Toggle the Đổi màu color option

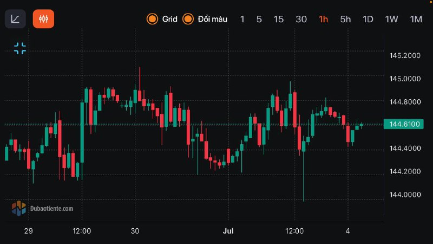[205, 20]
